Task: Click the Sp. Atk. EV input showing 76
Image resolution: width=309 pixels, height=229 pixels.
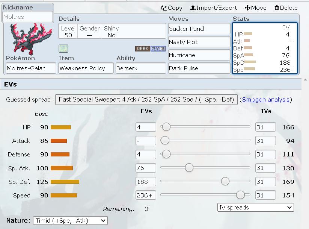Action: tap(146, 168)
